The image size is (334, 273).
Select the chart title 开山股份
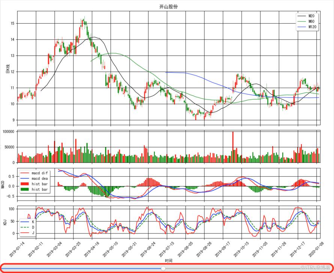(169, 7)
